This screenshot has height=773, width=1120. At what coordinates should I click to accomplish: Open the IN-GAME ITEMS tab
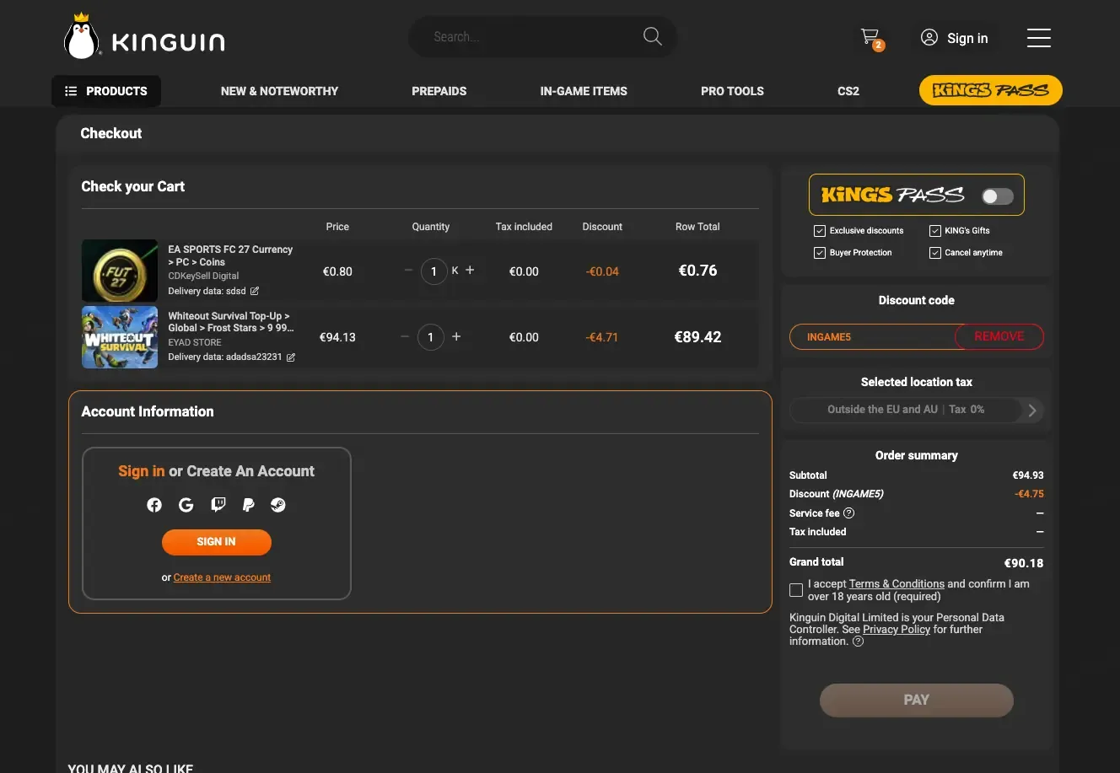coord(584,91)
